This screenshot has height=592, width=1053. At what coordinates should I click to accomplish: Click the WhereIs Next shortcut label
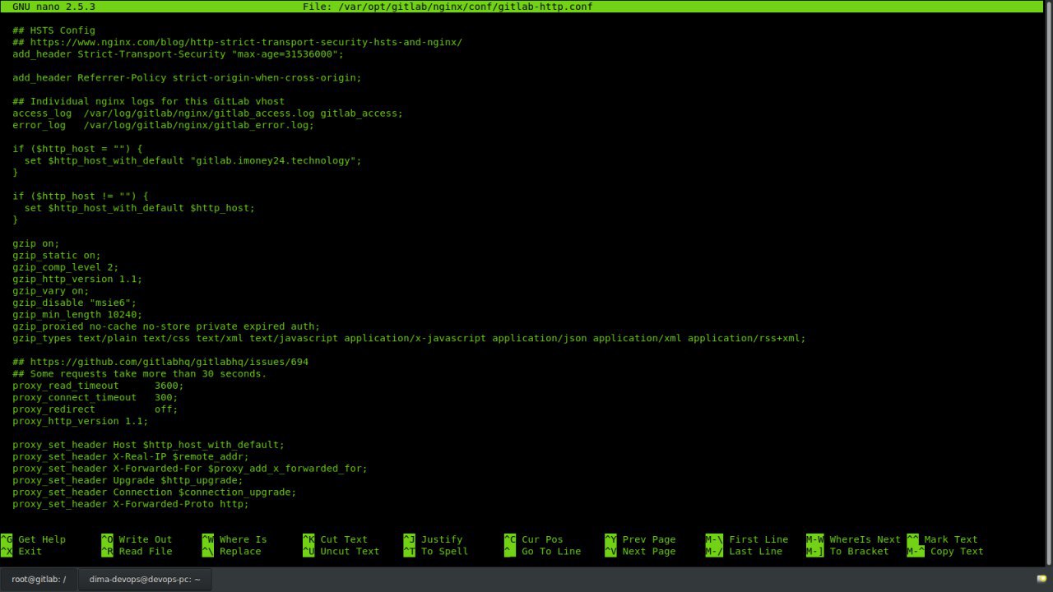click(x=865, y=539)
